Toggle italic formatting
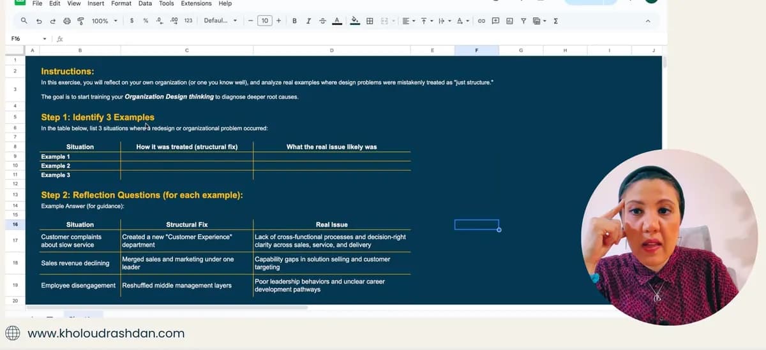Image resolution: width=766 pixels, height=350 pixels. coord(308,21)
